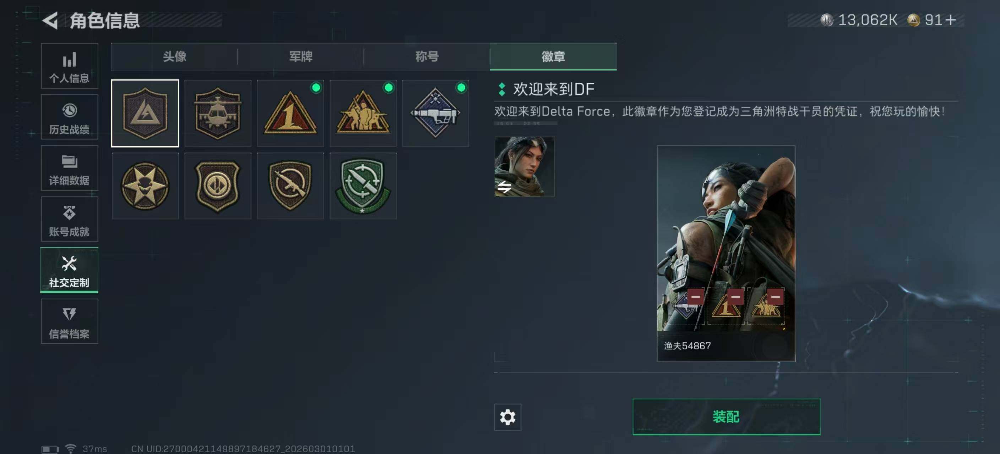Select the rocket launcher diamond badge

click(436, 113)
